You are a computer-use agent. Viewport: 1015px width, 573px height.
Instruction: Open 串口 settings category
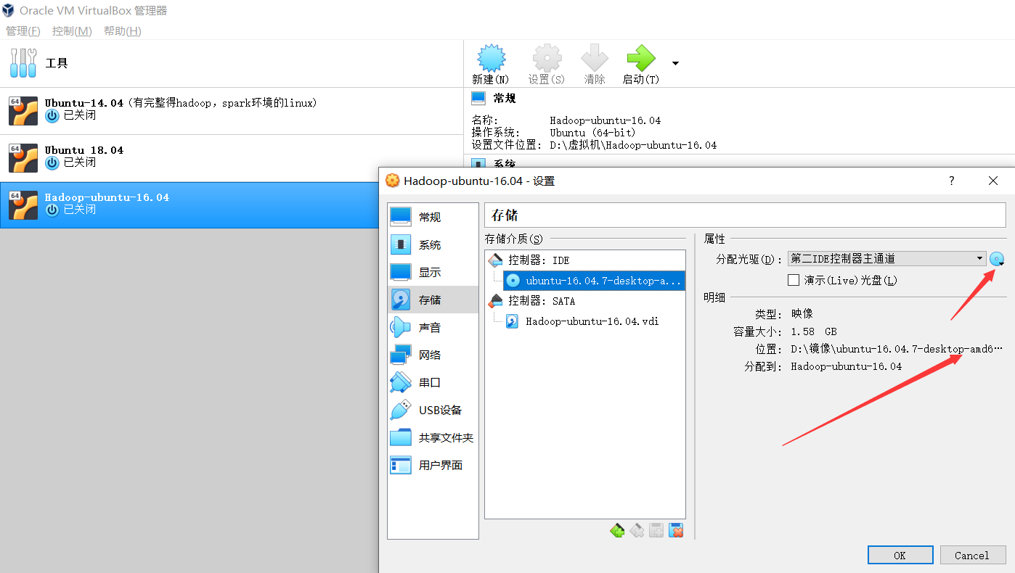click(x=433, y=382)
